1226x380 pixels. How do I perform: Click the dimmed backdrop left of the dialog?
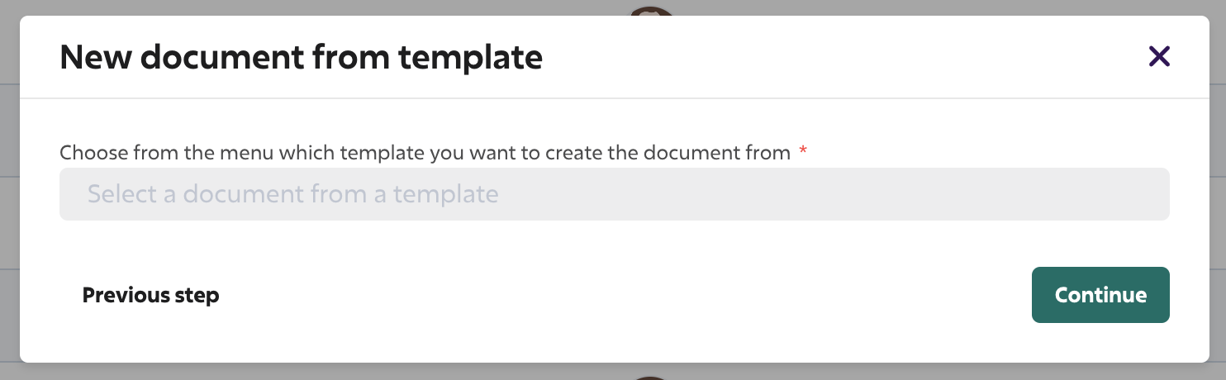(x=9, y=190)
